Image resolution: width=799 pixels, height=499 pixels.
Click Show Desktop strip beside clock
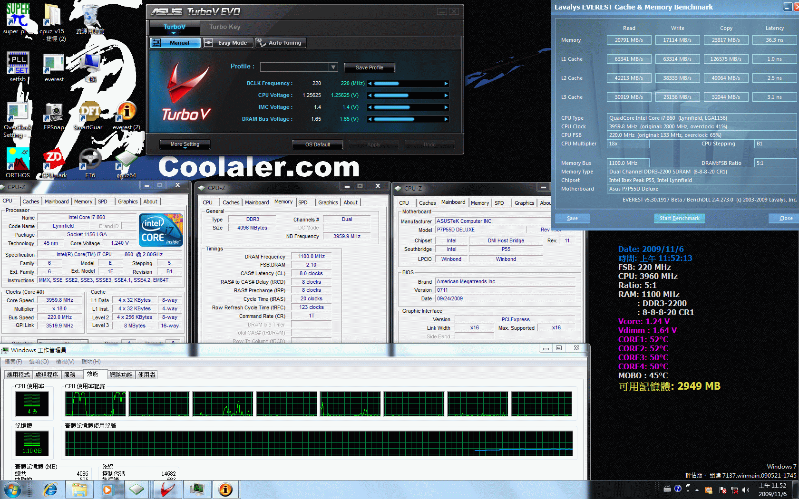point(796,490)
